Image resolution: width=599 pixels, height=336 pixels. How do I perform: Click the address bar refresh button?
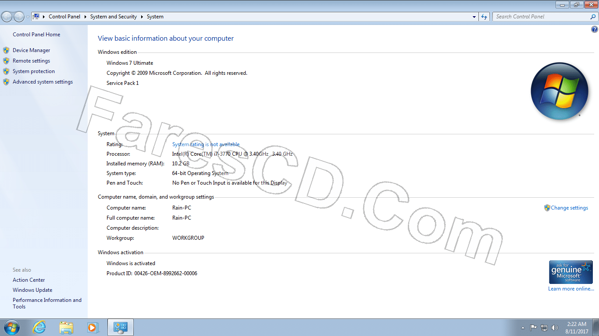484,17
